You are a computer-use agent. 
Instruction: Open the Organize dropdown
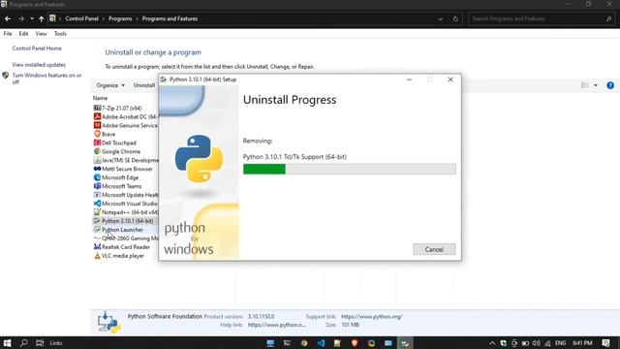coord(110,85)
